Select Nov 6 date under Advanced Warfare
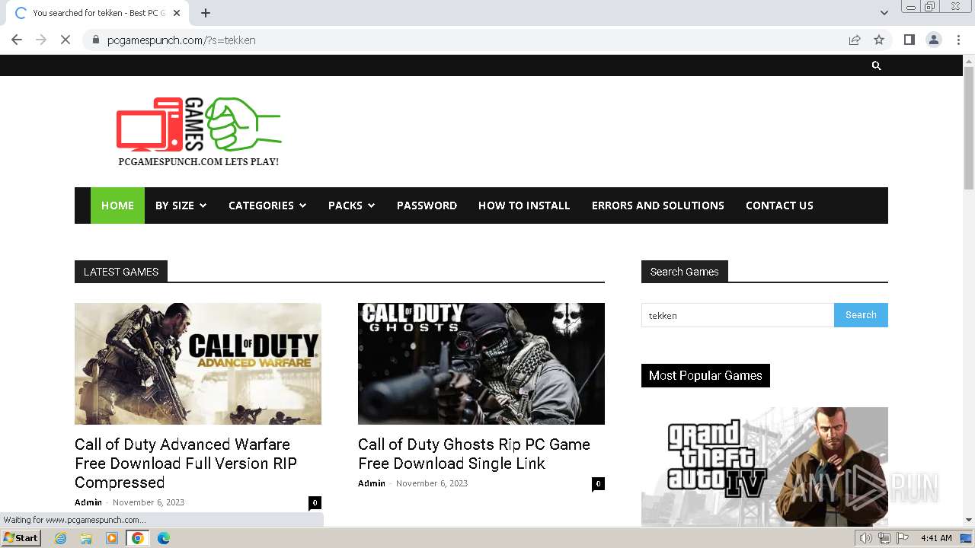This screenshot has width=975, height=548. (x=149, y=502)
